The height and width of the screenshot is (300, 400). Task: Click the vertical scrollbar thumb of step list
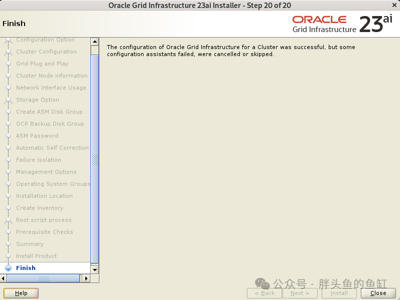point(95,159)
